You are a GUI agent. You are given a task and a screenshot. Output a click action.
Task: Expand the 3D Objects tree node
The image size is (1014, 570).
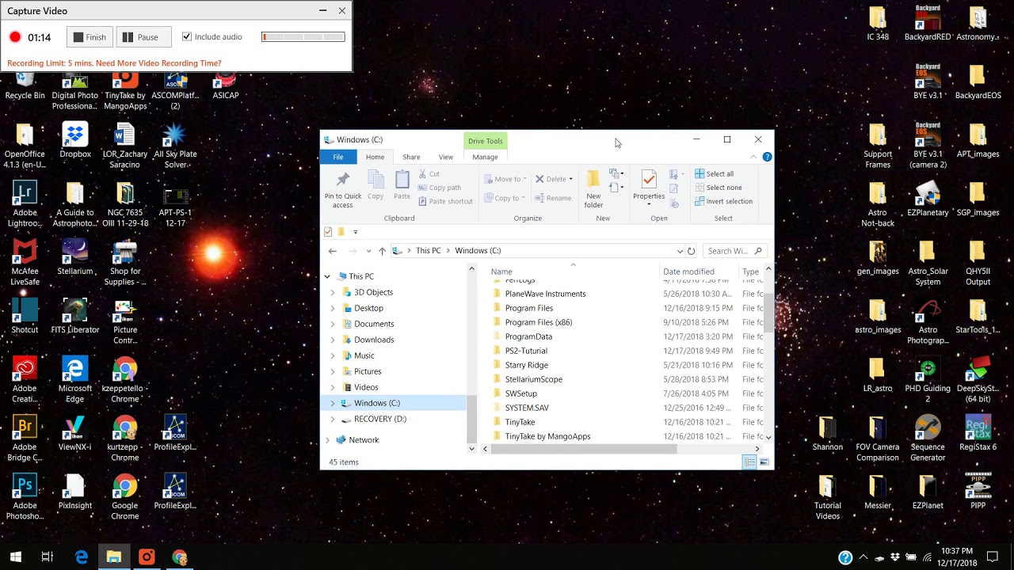(x=333, y=292)
